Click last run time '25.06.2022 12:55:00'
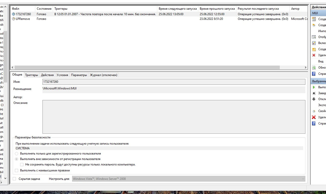The image size is (326, 194). [x=212, y=14]
